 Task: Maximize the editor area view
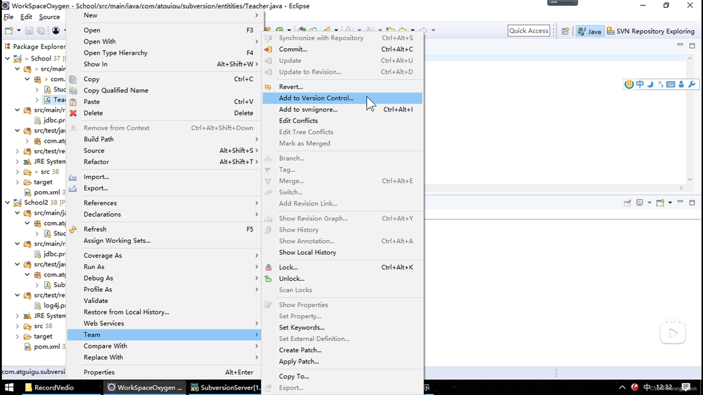tap(692, 46)
